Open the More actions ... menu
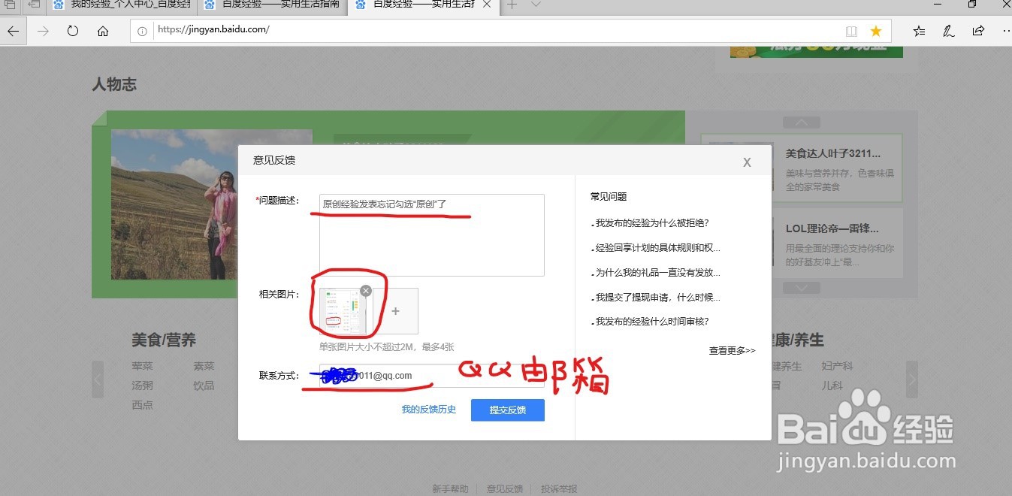The image size is (1012, 496). (1005, 31)
